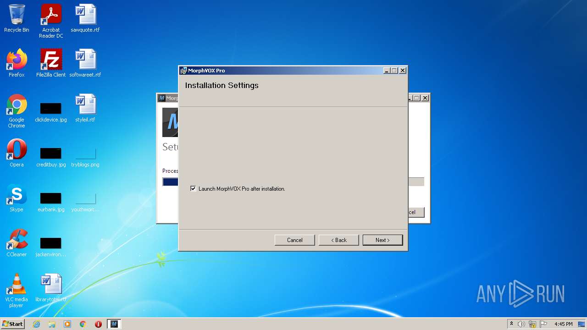Launch Firefox from desktop
This screenshot has width=587, height=330.
coord(17,63)
